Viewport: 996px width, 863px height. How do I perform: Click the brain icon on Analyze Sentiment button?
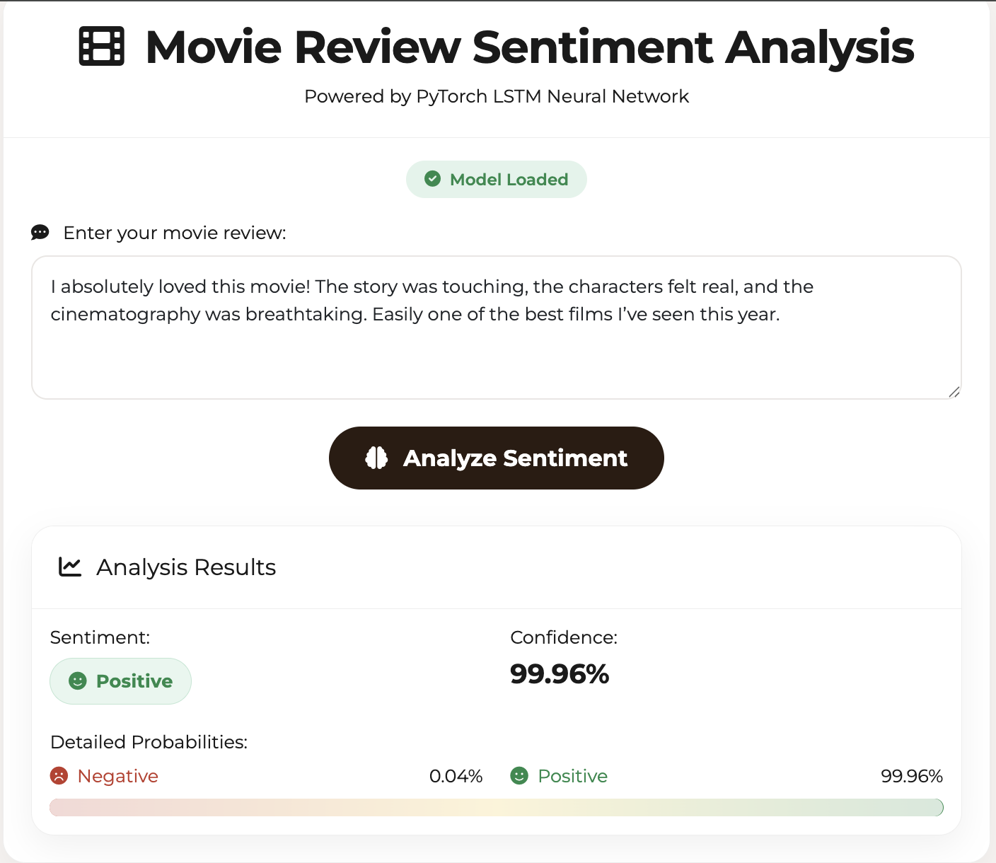click(376, 458)
